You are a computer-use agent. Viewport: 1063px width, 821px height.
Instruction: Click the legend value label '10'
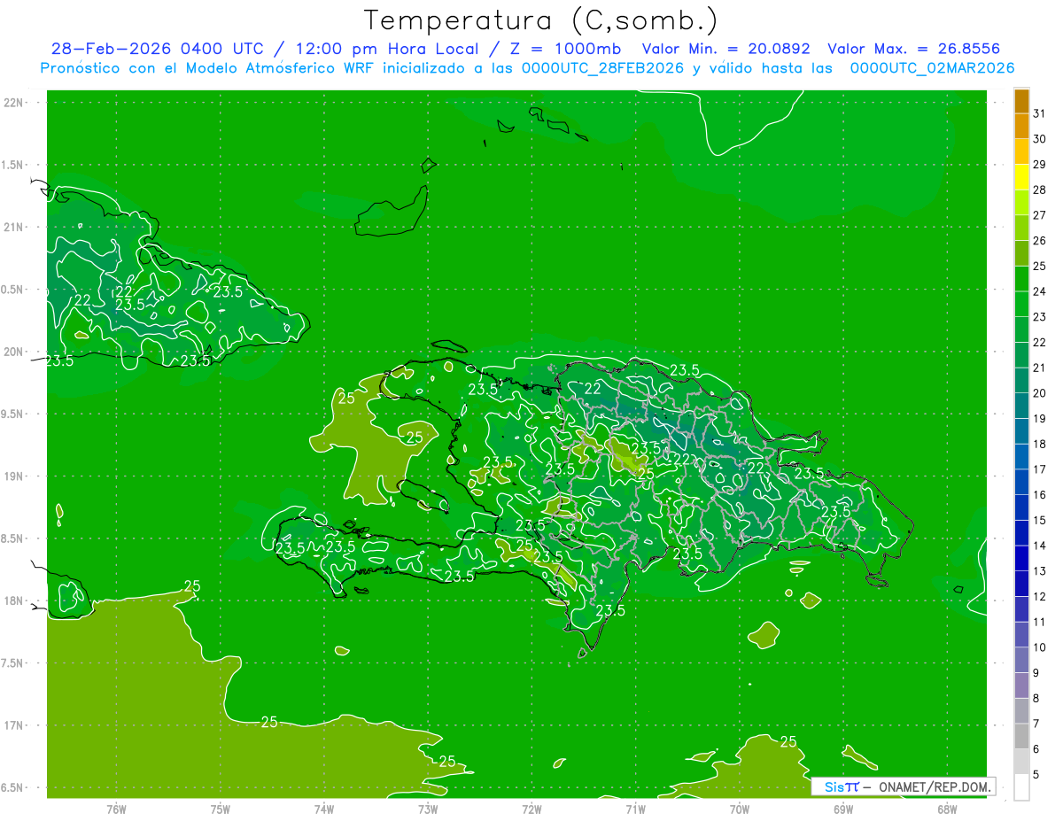(1039, 647)
